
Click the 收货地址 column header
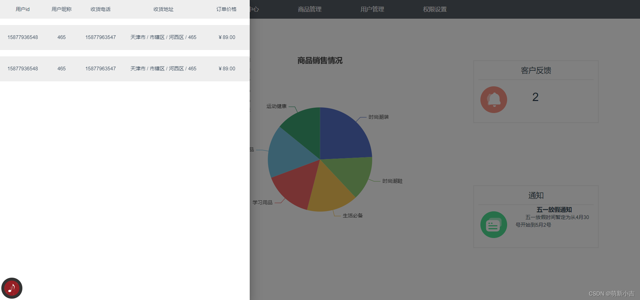click(x=164, y=9)
